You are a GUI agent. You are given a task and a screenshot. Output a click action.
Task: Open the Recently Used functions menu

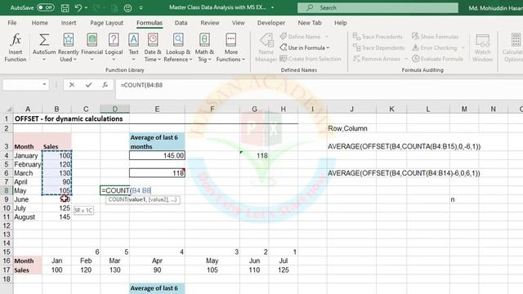(x=69, y=47)
